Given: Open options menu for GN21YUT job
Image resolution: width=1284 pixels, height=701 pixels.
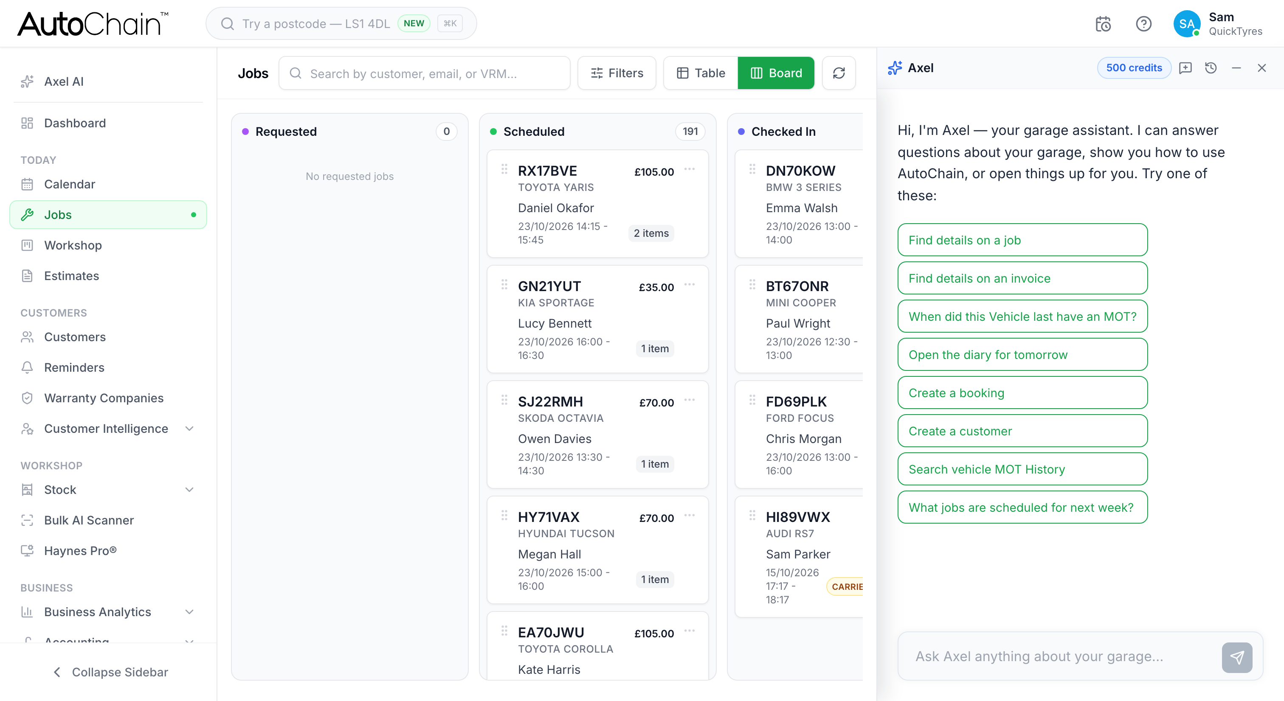Looking at the screenshot, I should tap(690, 285).
